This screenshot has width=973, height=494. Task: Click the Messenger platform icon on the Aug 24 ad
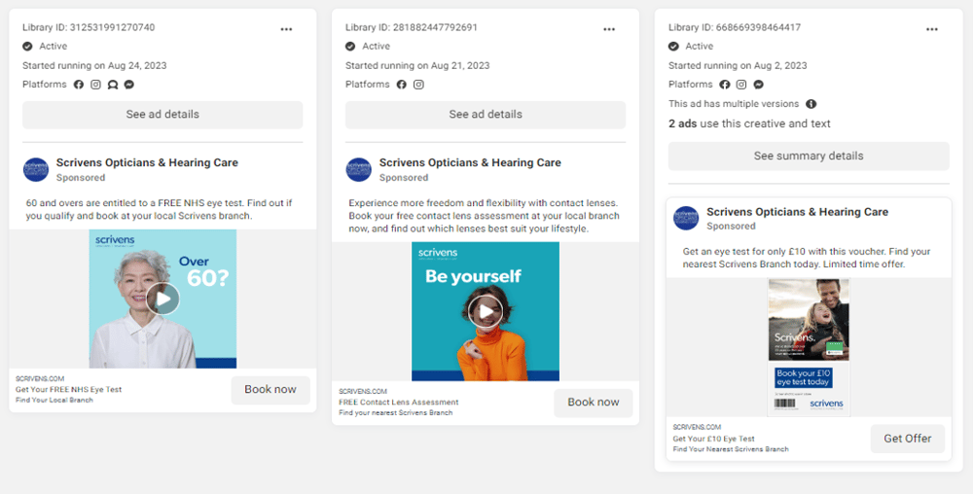129,85
